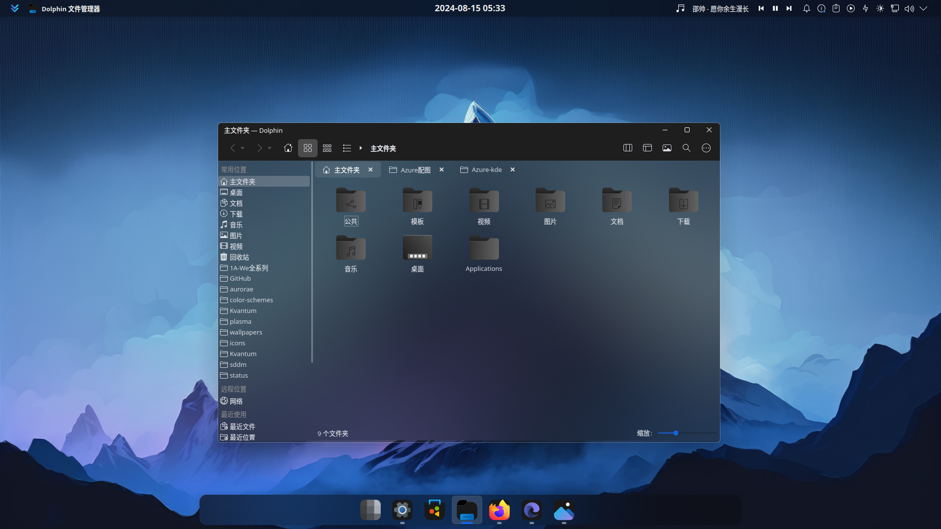The image size is (941, 529).
Task: Click the Dolphin 文件管理器 panel title
Action: tap(71, 9)
